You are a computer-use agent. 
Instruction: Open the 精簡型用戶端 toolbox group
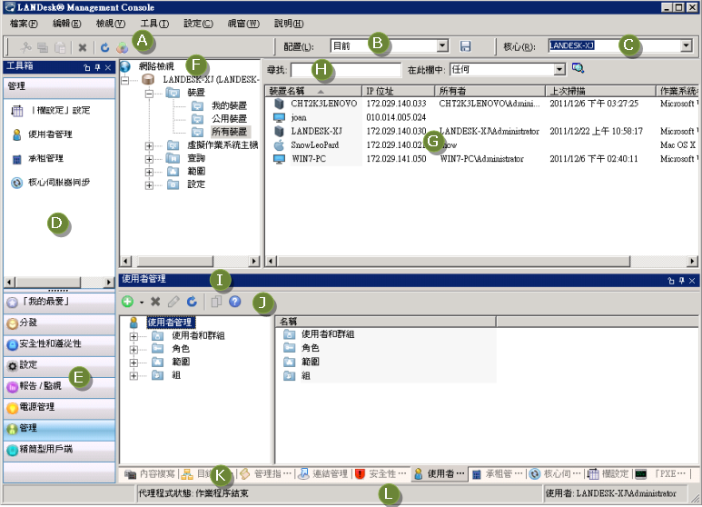(59, 449)
